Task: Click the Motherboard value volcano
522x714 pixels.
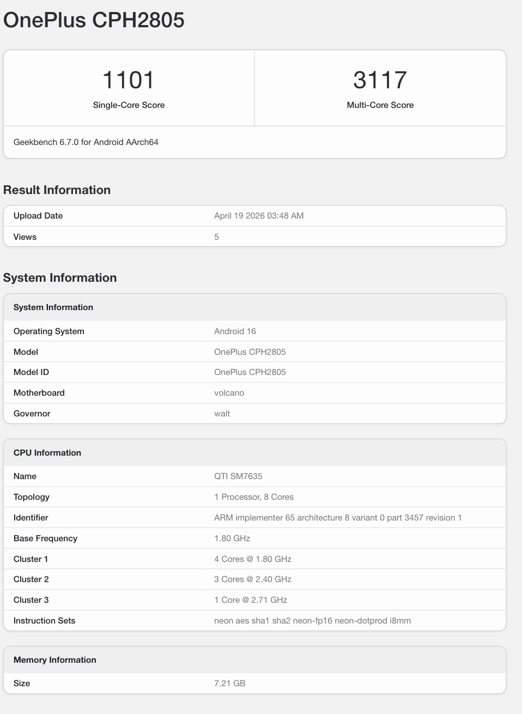Action: pos(229,393)
